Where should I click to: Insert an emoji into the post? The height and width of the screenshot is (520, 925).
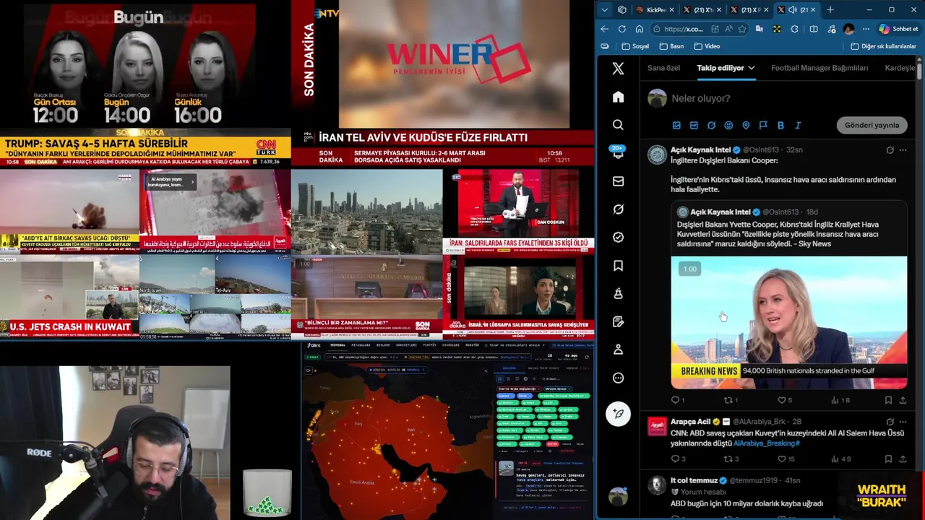tap(728, 125)
